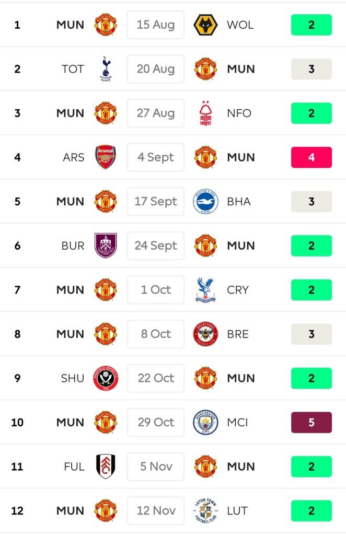
Task: Click the Manchester City crest
Action: click(x=205, y=422)
